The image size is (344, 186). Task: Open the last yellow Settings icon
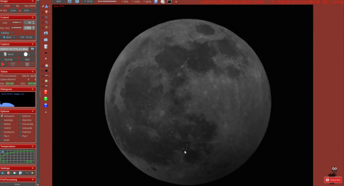[x=32, y=173]
